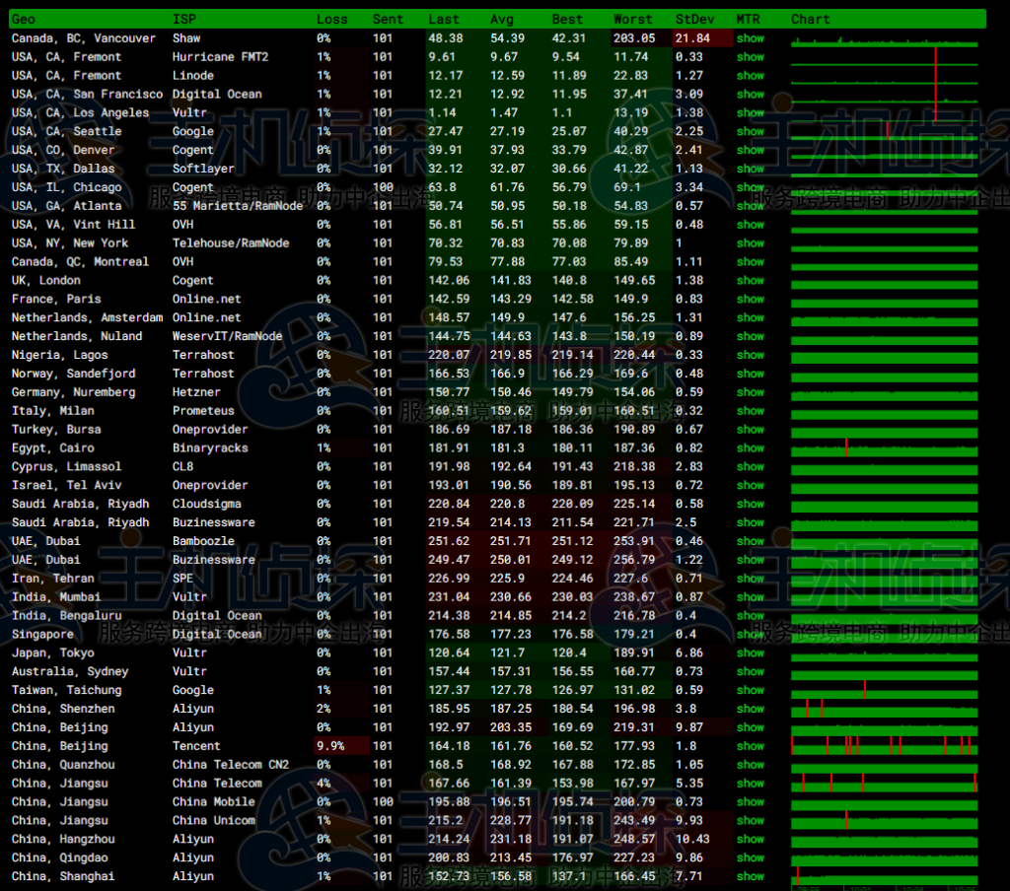
Task: Show MTR for Egypt Cairo Binaryracks
Action: click(750, 448)
